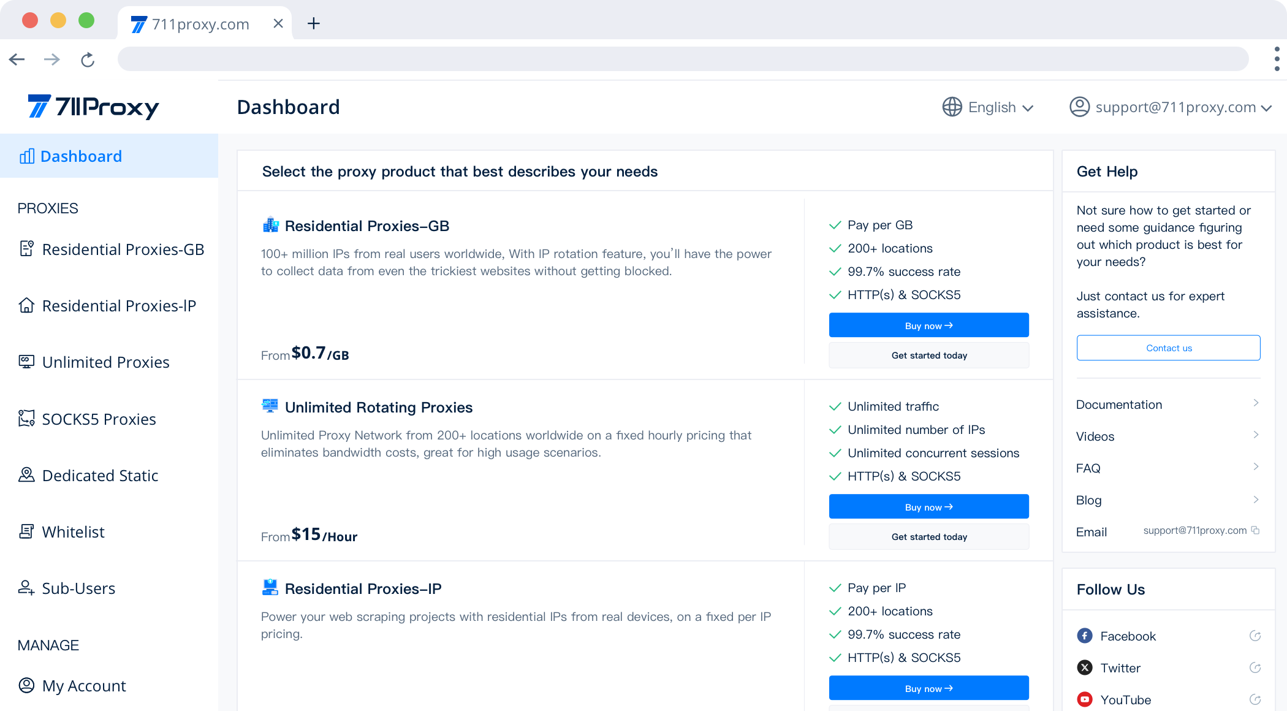1287x711 pixels.
Task: Open the FAQ row chevron
Action: [1256, 466]
